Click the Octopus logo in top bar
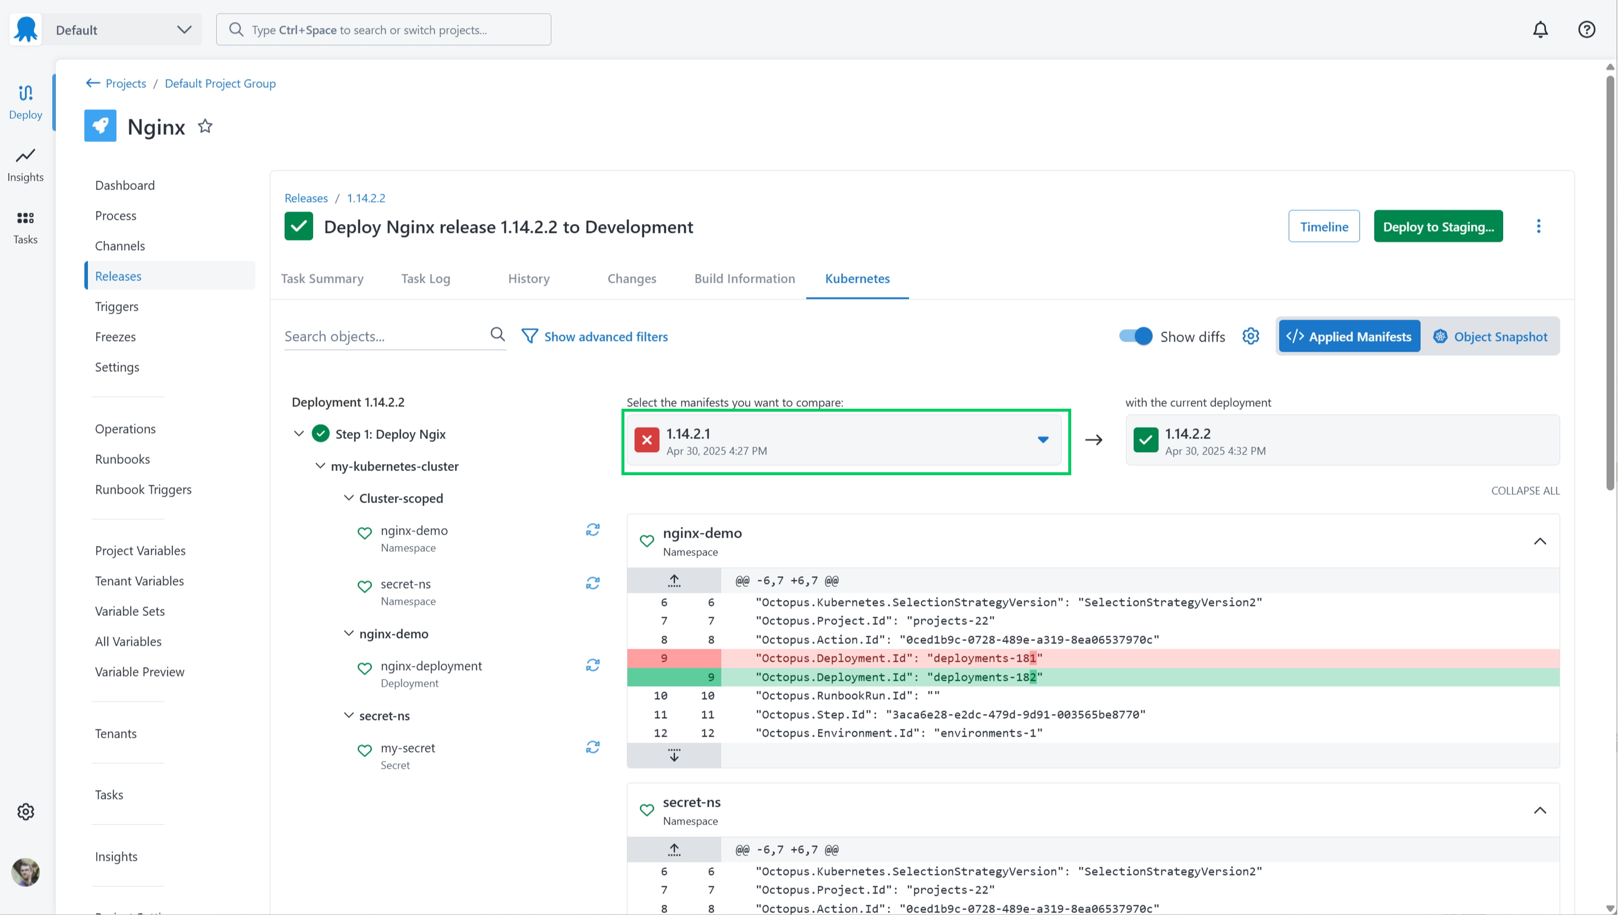 coord(26,30)
